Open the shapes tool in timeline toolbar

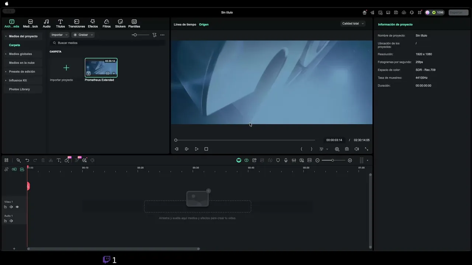(x=67, y=160)
